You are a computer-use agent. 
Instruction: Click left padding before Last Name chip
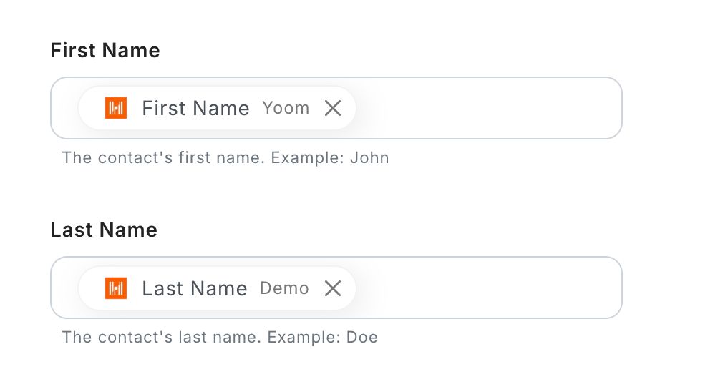pyautogui.click(x=64, y=288)
